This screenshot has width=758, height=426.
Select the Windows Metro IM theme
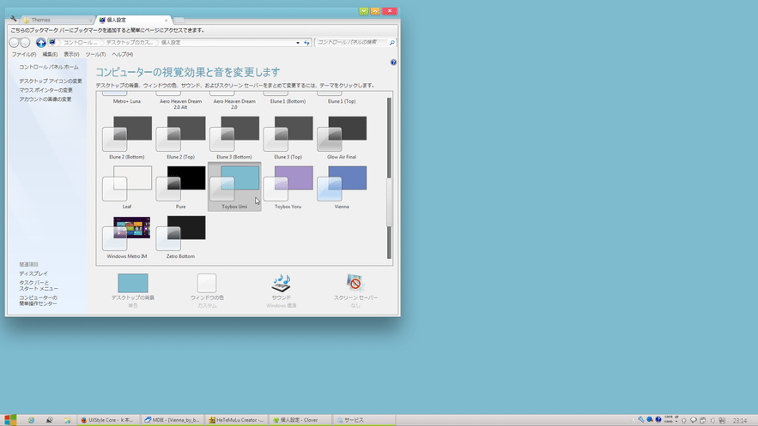pyautogui.click(x=127, y=237)
